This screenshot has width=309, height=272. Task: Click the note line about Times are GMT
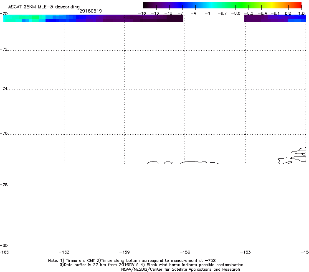coord(132,261)
